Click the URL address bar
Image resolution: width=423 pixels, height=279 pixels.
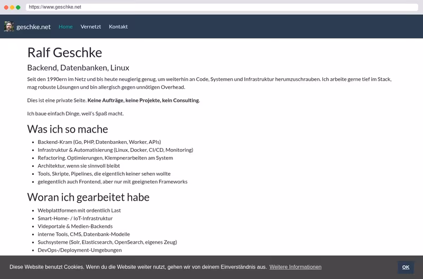(222, 7)
